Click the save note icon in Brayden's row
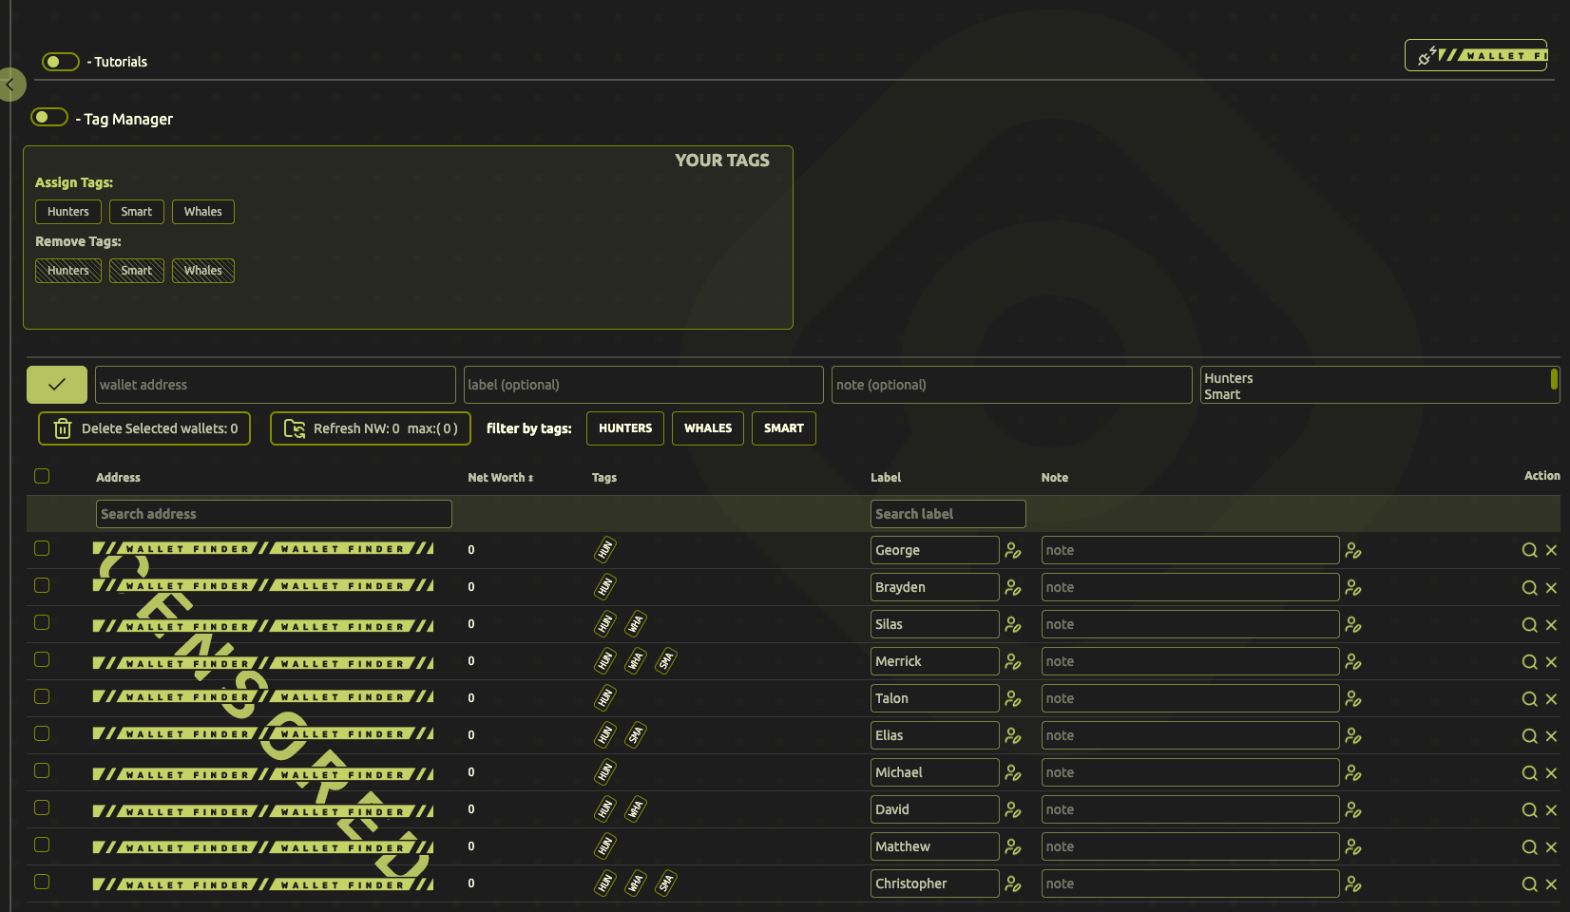The width and height of the screenshot is (1570, 912). point(1353,588)
